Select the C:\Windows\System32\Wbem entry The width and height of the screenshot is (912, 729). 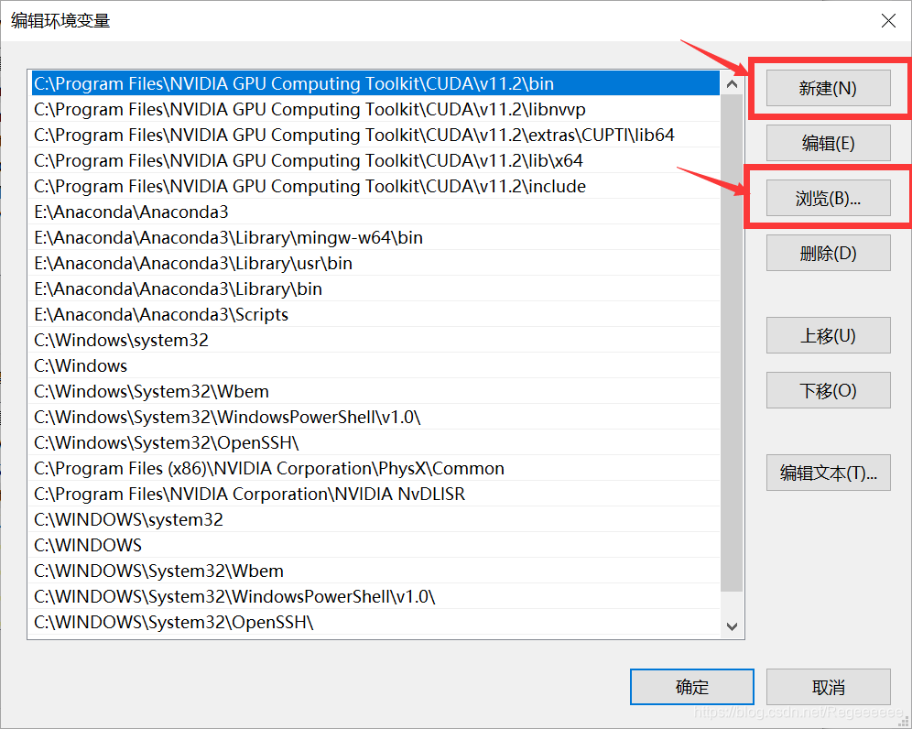pyautogui.click(x=375, y=390)
